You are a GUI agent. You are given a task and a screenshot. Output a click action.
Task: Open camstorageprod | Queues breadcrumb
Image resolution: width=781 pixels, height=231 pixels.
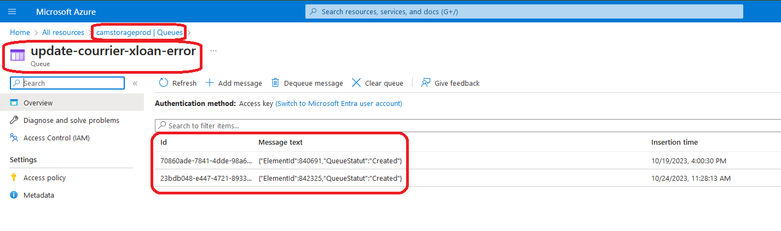(x=139, y=32)
